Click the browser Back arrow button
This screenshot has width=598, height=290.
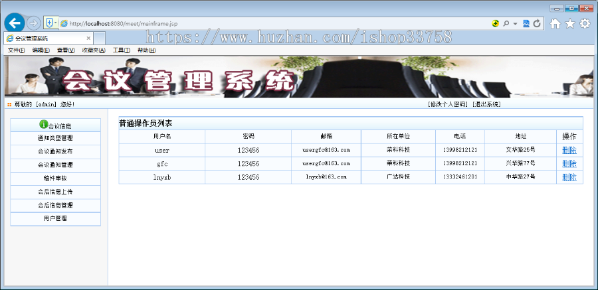[x=15, y=23]
